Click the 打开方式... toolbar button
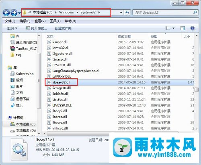Viewport: 201px width, 165px height. (x=36, y=28)
